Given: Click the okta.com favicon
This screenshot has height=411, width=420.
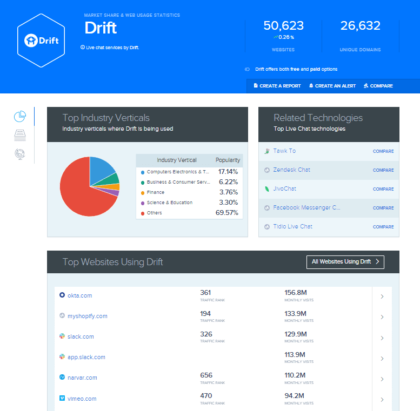Looking at the screenshot, I should (62, 295).
